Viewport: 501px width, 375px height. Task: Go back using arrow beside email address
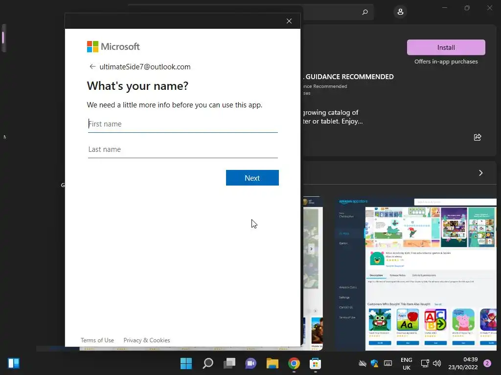click(x=92, y=66)
